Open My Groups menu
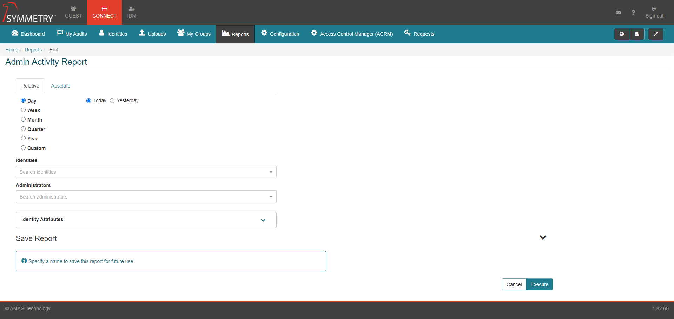 [x=194, y=34]
